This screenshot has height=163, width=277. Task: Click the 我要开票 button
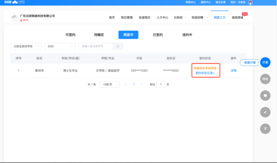pyautogui.click(x=249, y=62)
